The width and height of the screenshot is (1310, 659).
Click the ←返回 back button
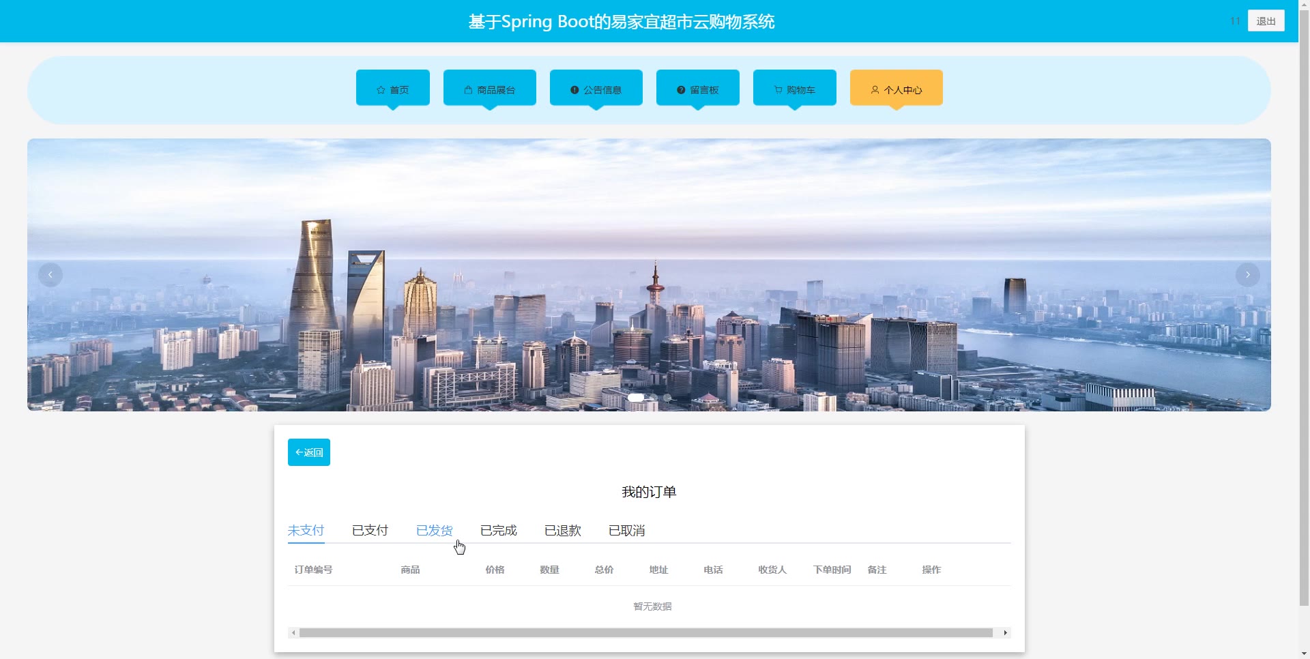point(309,452)
